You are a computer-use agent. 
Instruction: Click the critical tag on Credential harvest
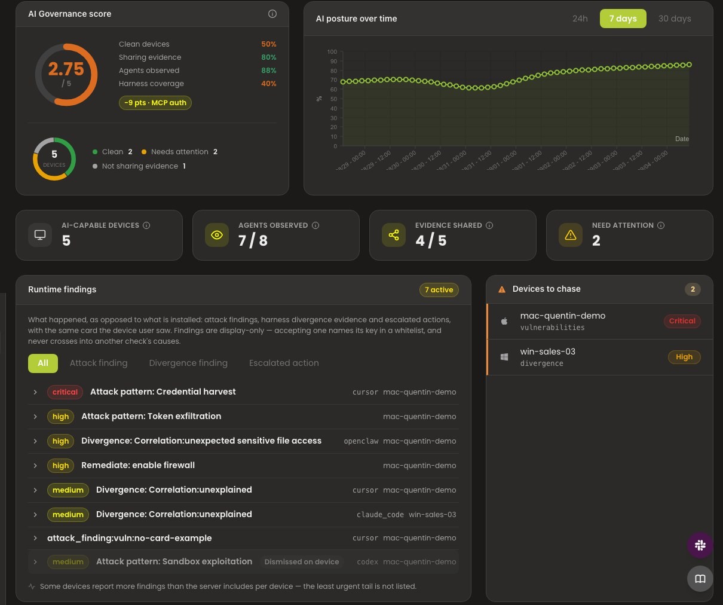(x=65, y=392)
